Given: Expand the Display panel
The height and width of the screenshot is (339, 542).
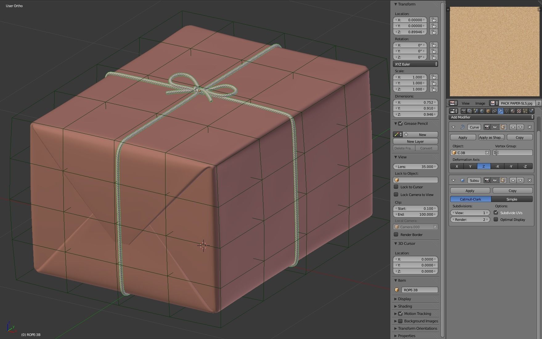Looking at the screenshot, I should 396,299.
